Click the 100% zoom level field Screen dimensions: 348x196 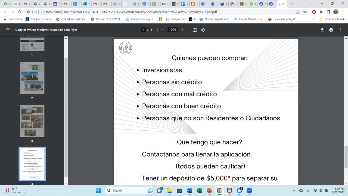point(173,30)
